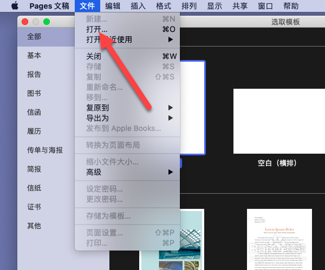The height and width of the screenshot is (270, 325).
Task: Click the 存储 menu entry
Action: (x=127, y=67)
